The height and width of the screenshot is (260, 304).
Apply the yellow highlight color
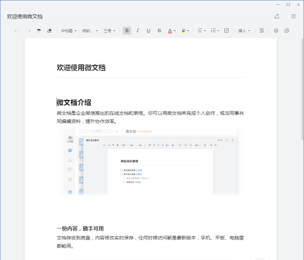[x=184, y=31]
